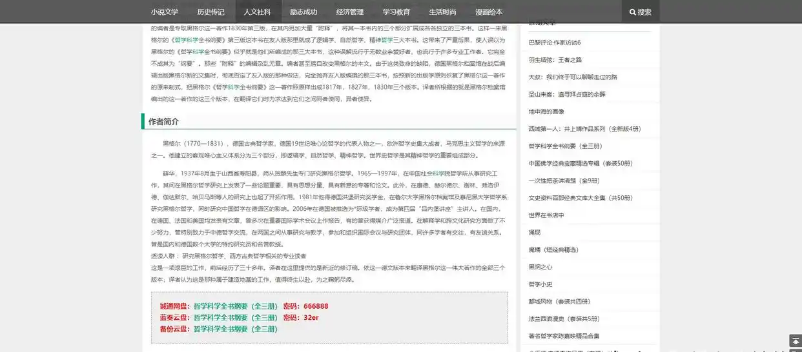Screen dimensions: 802x352
Task: Open sidebar article 文史资料百部经典文库大全集
Action: tap(581, 198)
